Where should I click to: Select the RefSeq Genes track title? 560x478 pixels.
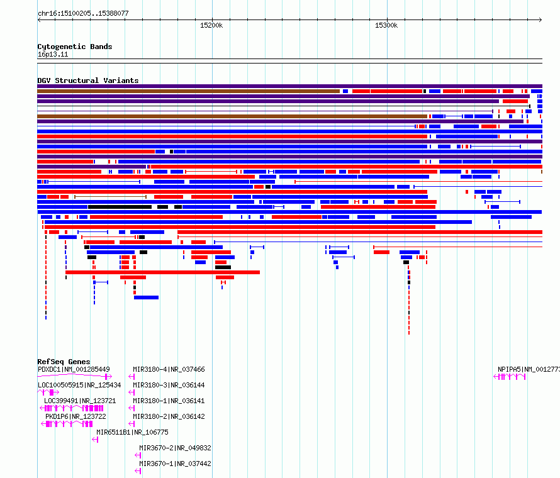point(64,362)
